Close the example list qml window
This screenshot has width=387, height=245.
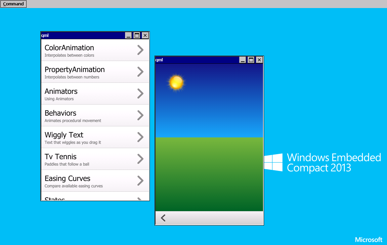[x=145, y=36]
